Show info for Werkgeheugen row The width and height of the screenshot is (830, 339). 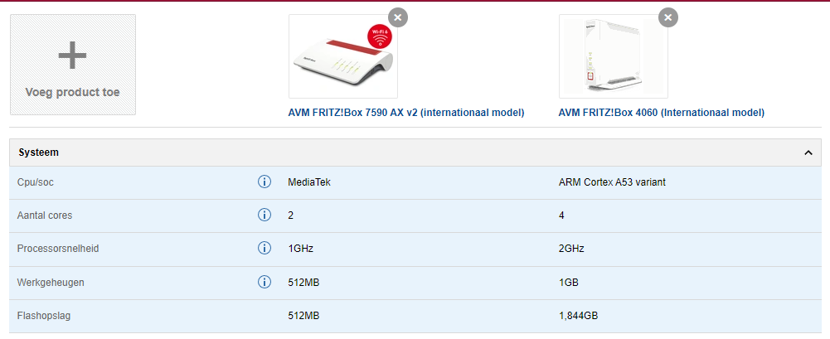tap(265, 282)
